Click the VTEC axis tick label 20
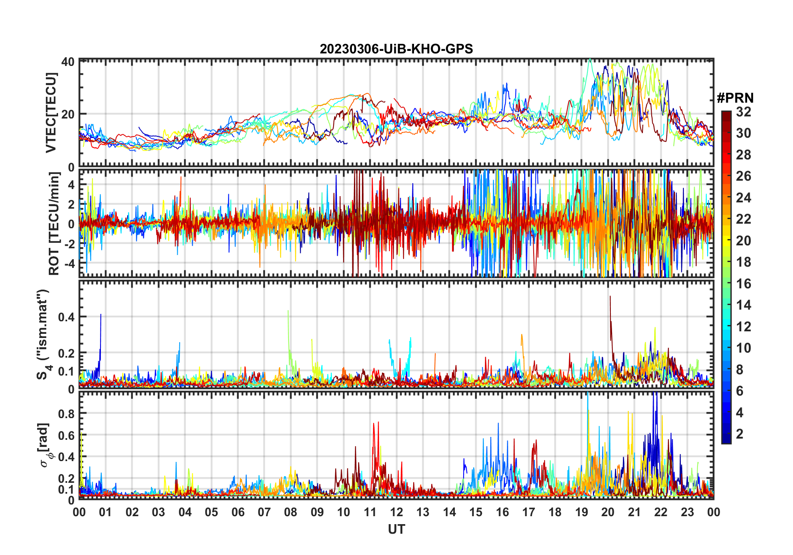The height and width of the screenshot is (555, 793). tap(68, 114)
